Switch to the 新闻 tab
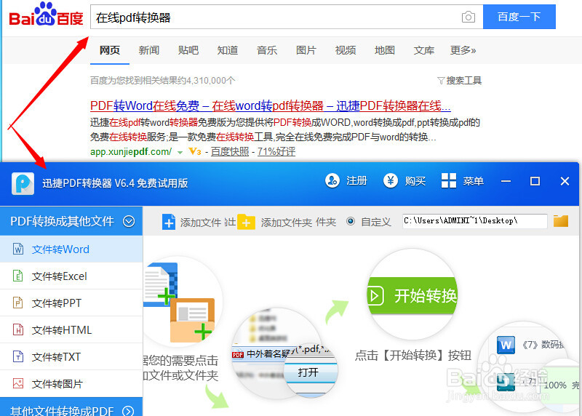Screen dimensions: 582x416 tap(149, 50)
